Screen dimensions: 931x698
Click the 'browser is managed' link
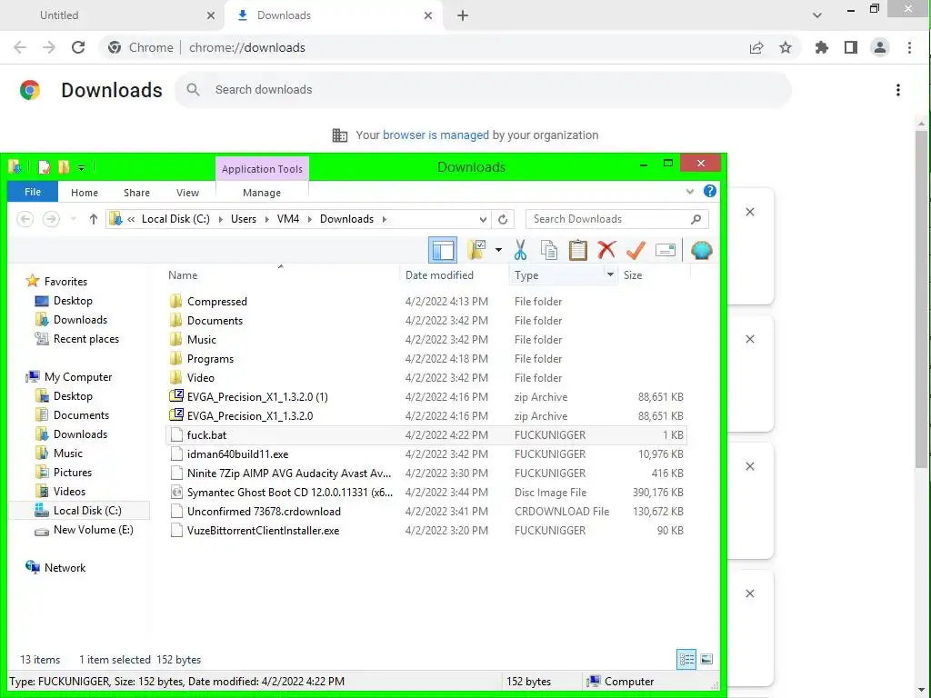435,135
